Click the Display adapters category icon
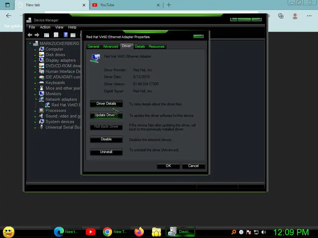Image resolution: width=318 pixels, height=238 pixels. coord(42,60)
